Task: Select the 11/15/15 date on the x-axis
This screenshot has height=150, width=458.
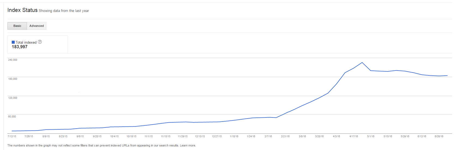Action: pyautogui.click(x=165, y=136)
